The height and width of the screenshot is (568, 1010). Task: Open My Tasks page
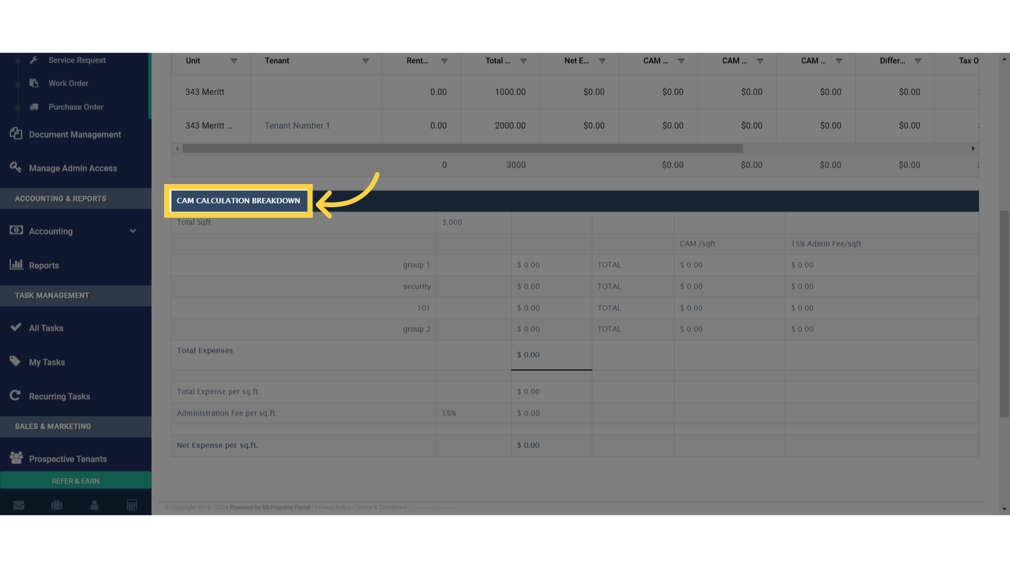pos(47,362)
